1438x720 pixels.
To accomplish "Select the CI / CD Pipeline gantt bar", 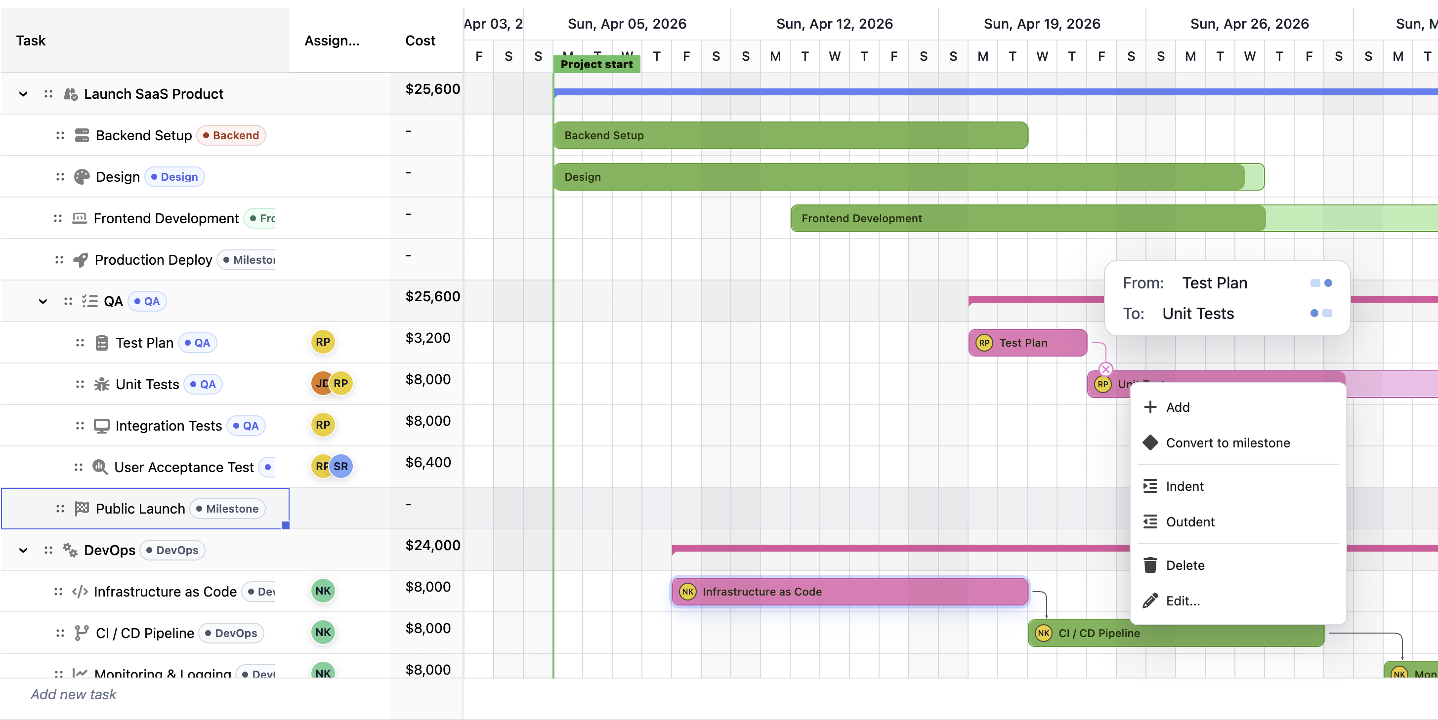I will tap(1176, 633).
